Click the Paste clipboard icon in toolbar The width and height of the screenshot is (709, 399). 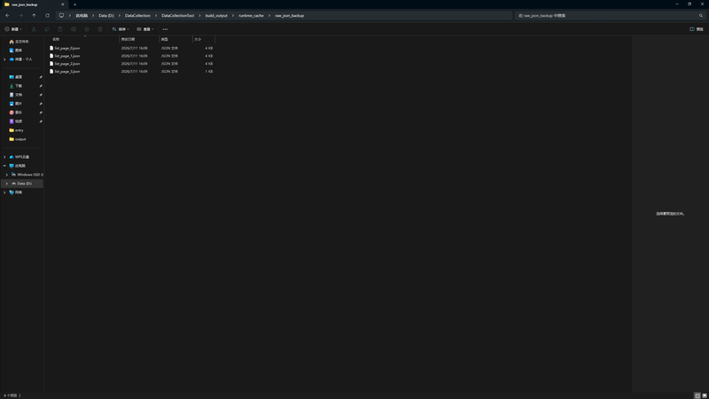click(60, 29)
